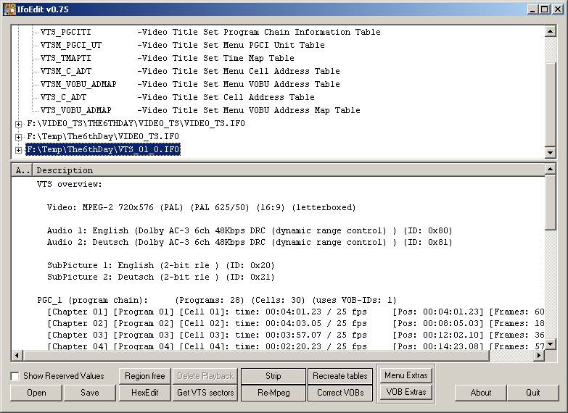Open the VOB Extras menu
This screenshot has height=413, width=568.
(x=406, y=392)
